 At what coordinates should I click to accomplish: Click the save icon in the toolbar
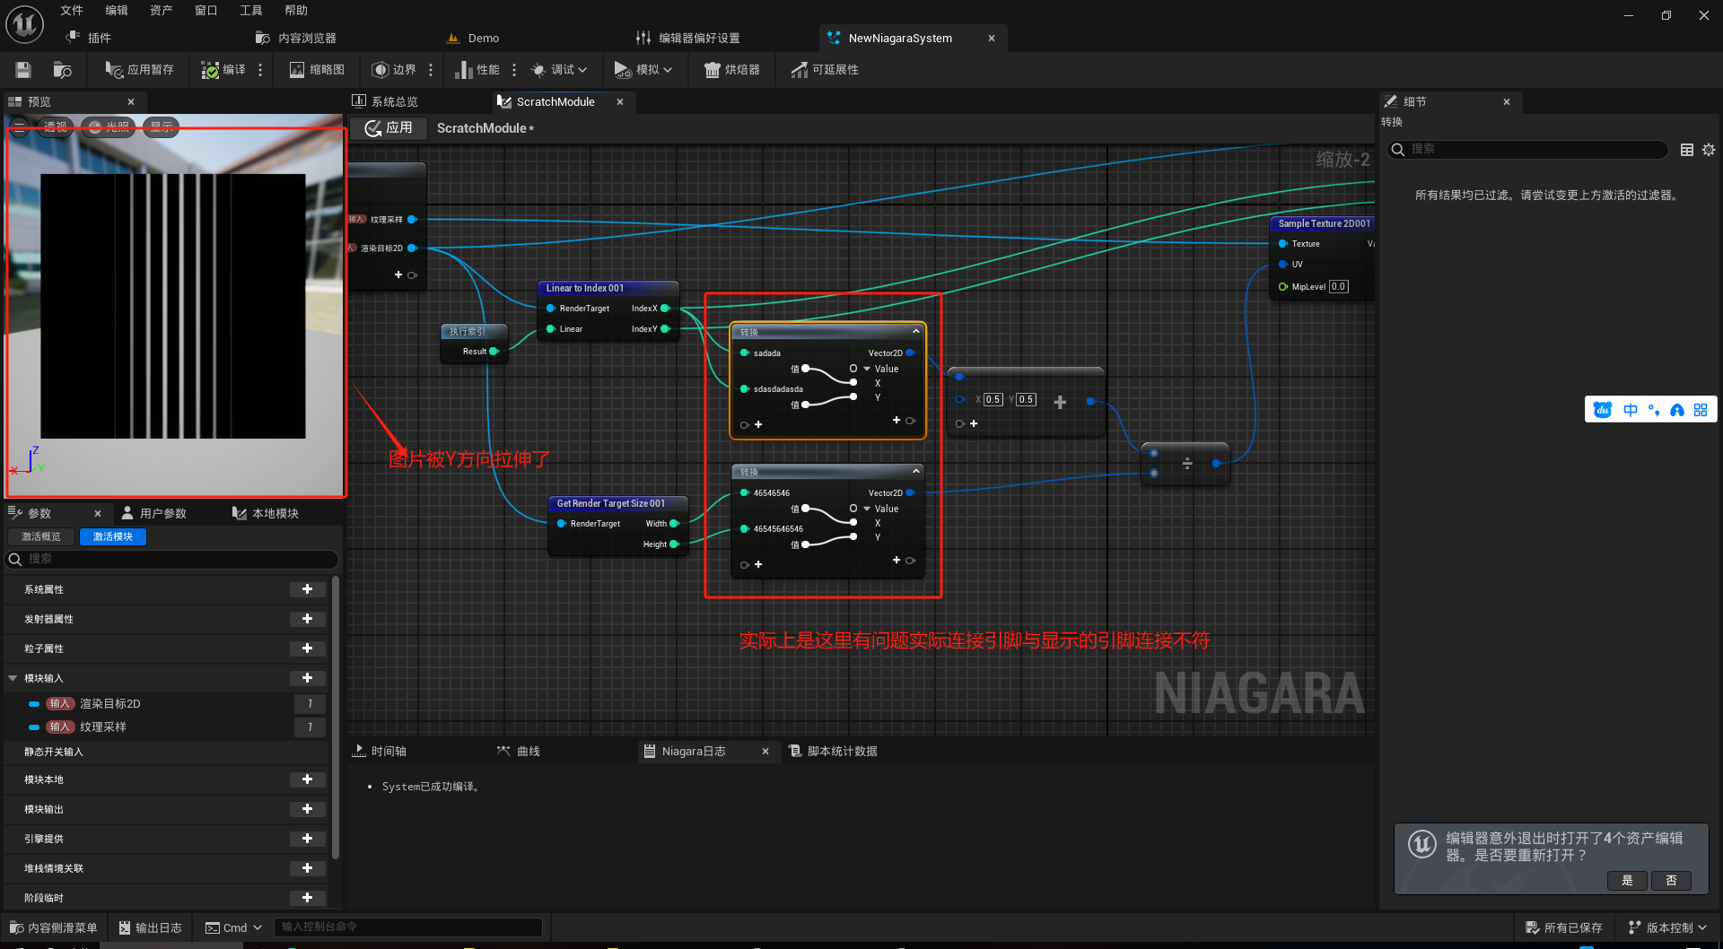tap(22, 69)
